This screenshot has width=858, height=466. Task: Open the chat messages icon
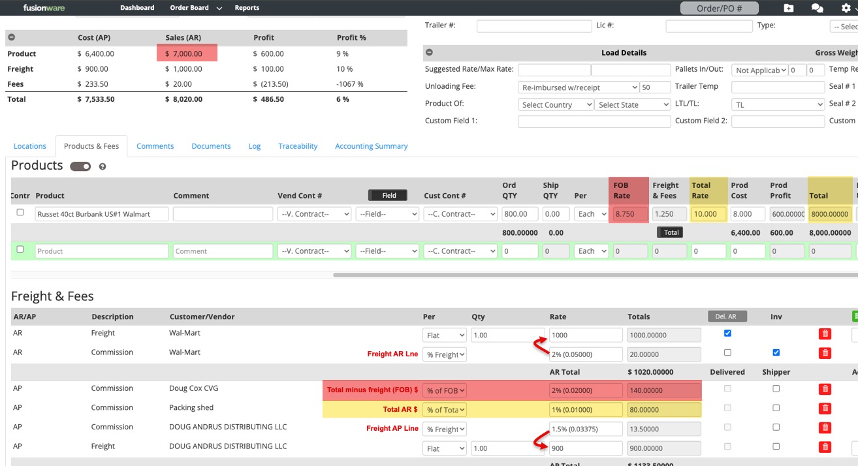(x=817, y=8)
